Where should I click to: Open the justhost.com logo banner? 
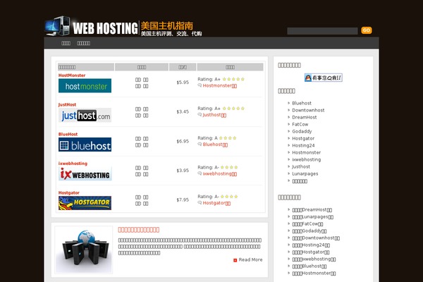(85, 116)
